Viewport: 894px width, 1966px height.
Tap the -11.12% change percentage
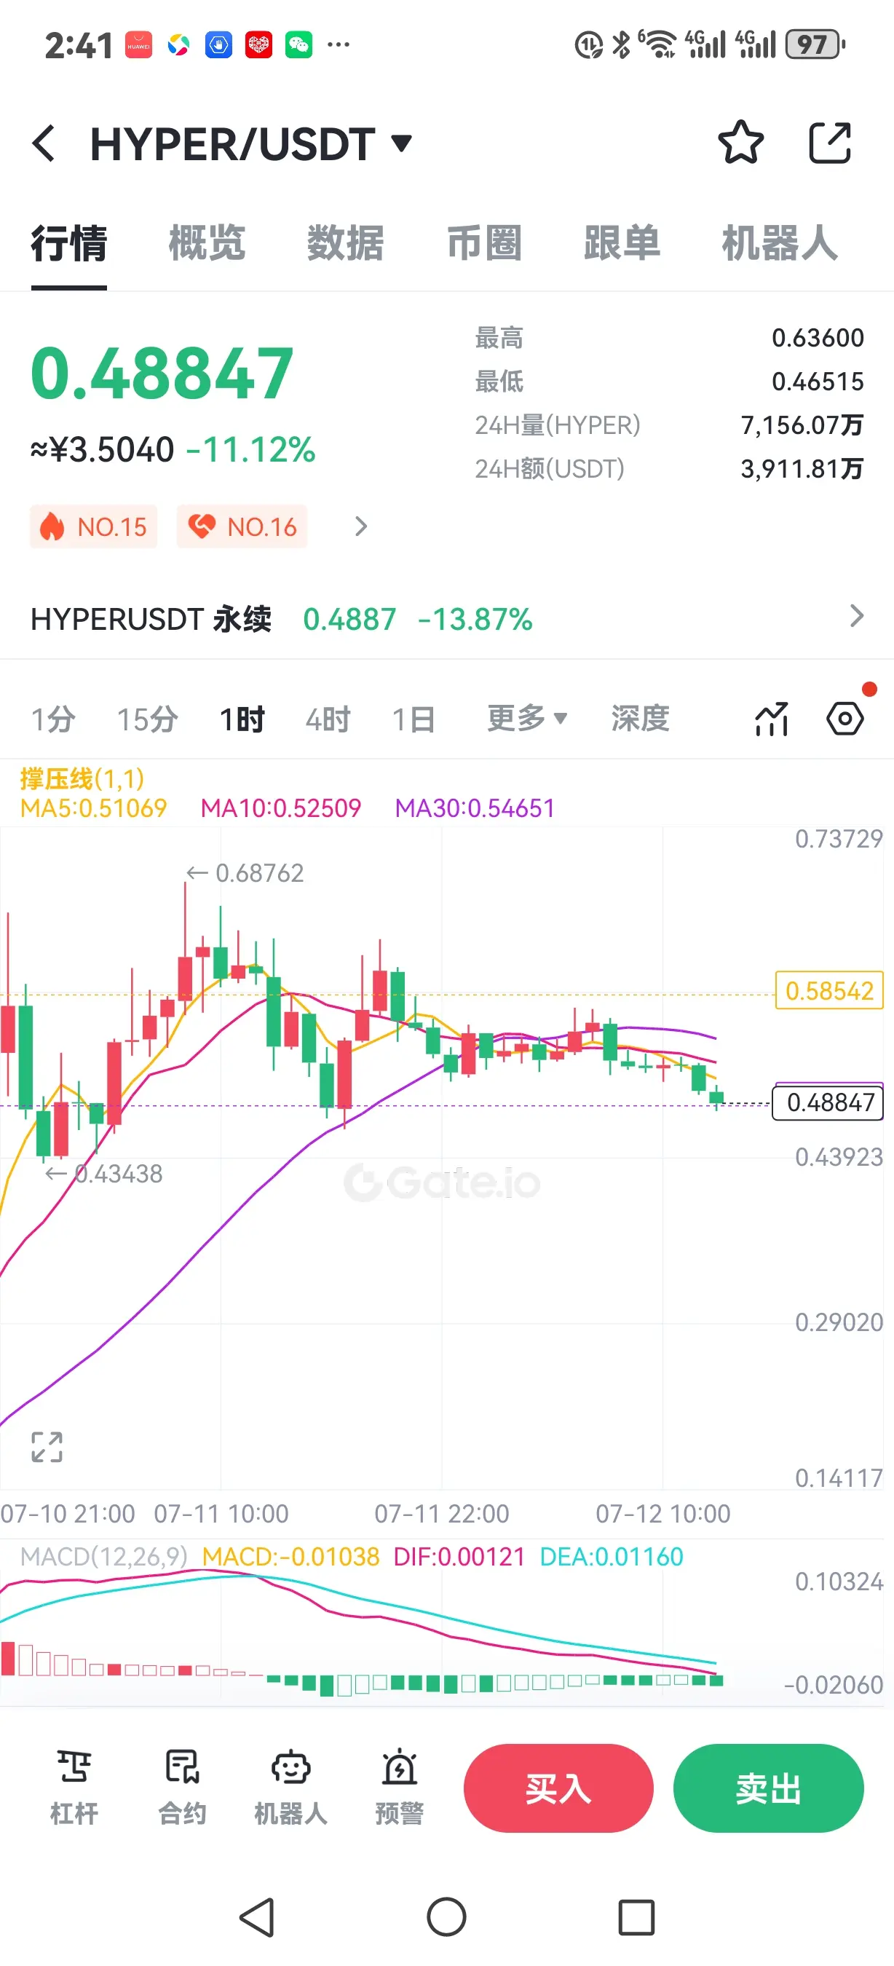[250, 449]
